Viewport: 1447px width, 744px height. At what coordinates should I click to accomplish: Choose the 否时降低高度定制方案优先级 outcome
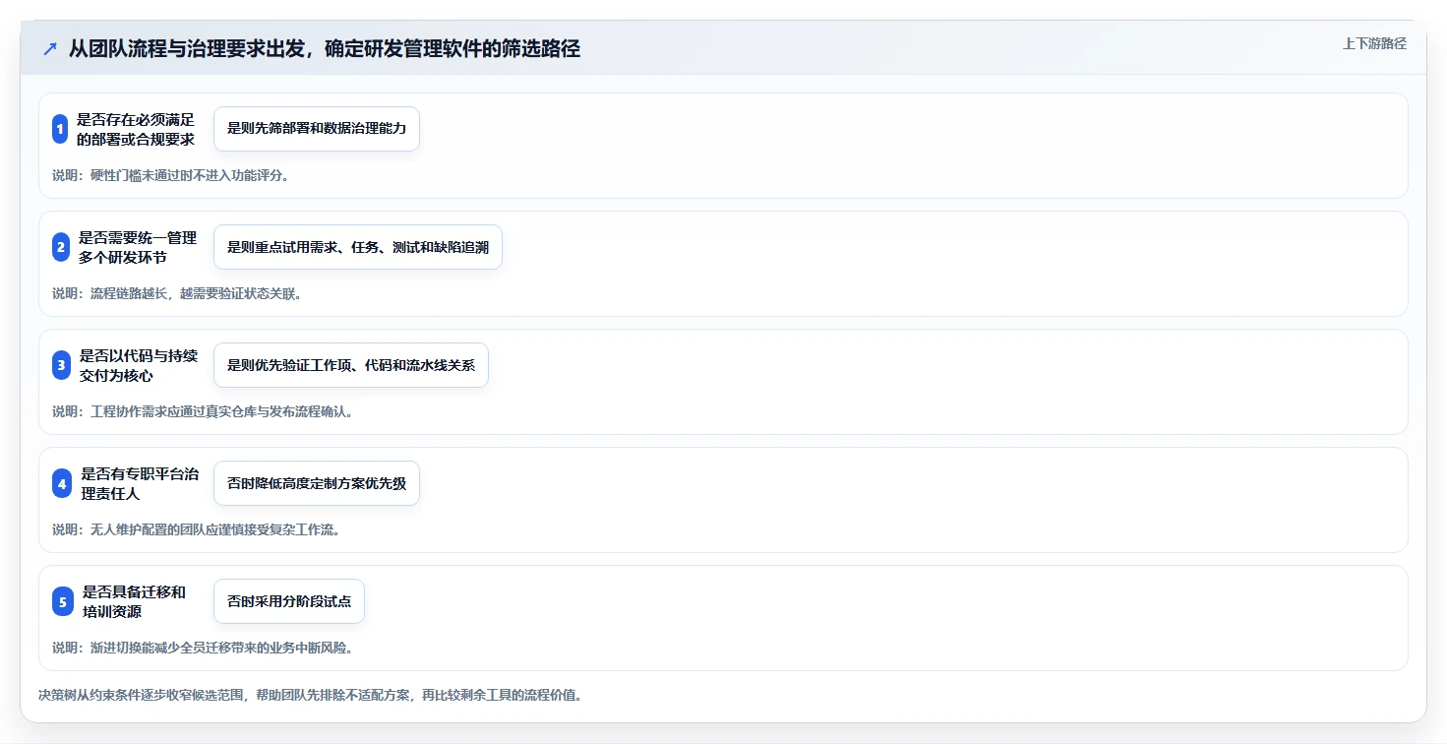pos(317,483)
